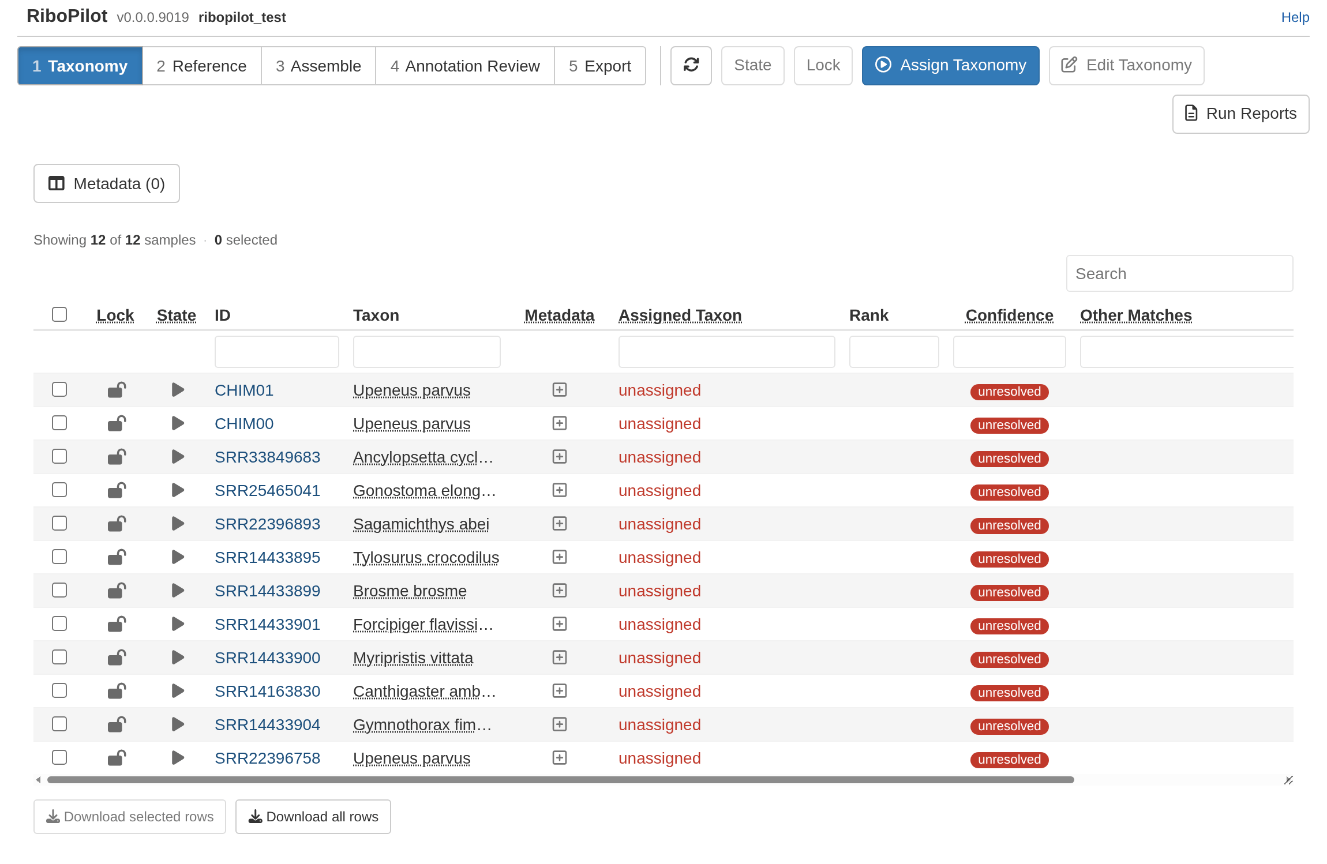Open the 3 Assemble tab
Screen dimensions: 1327x864
[x=318, y=66]
